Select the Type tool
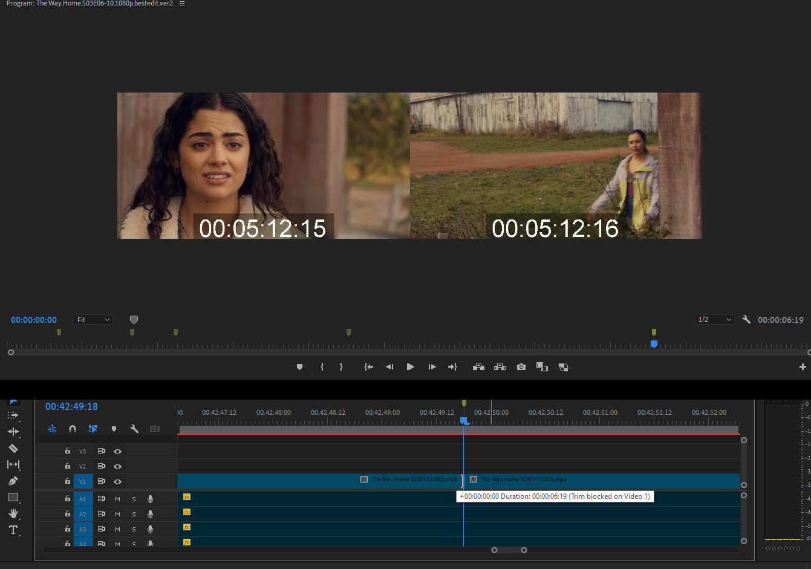 tap(13, 530)
